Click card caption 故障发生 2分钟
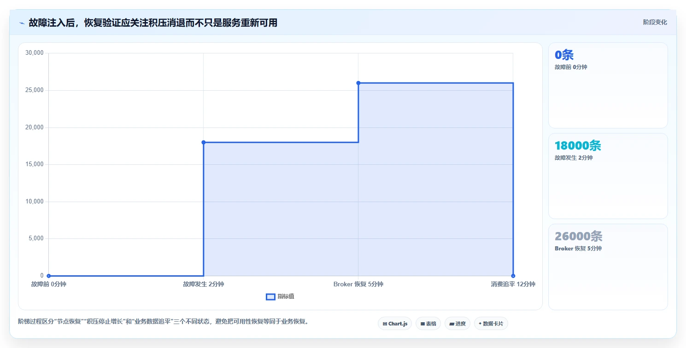The width and height of the screenshot is (686, 348). [574, 158]
